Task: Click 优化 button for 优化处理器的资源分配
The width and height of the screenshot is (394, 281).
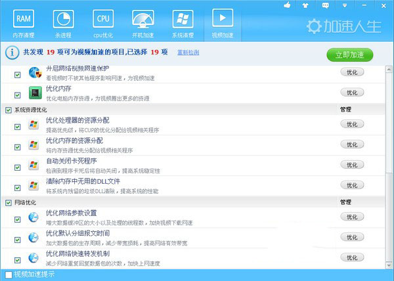Action: [352, 124]
